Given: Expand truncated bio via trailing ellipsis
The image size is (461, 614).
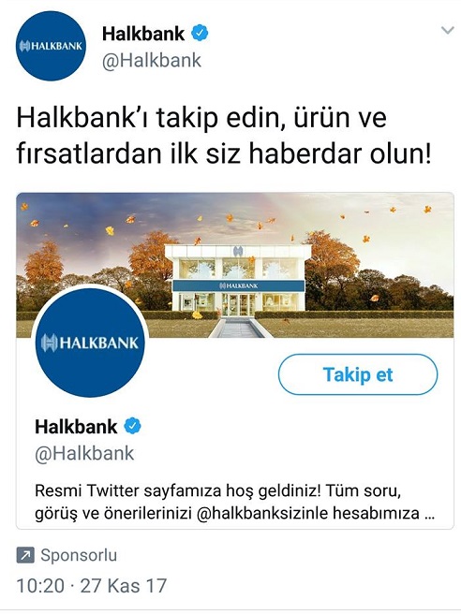Looking at the screenshot, I should pyautogui.click(x=429, y=513).
